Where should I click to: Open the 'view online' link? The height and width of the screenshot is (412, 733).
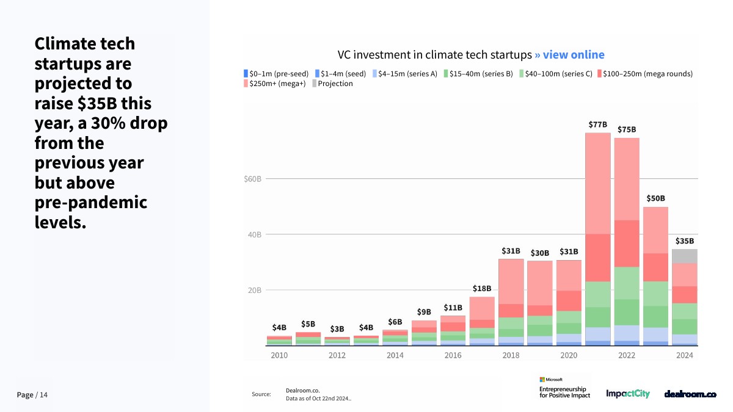point(569,55)
